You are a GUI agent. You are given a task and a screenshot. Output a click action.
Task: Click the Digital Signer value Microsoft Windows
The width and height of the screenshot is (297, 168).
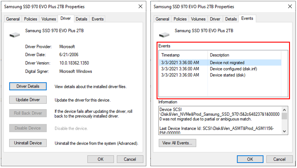pyautogui.click(x=75, y=71)
